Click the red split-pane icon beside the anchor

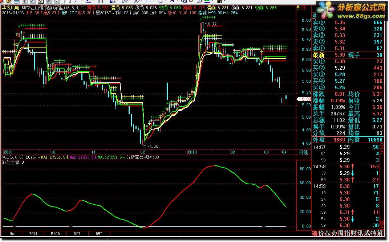[304, 8]
